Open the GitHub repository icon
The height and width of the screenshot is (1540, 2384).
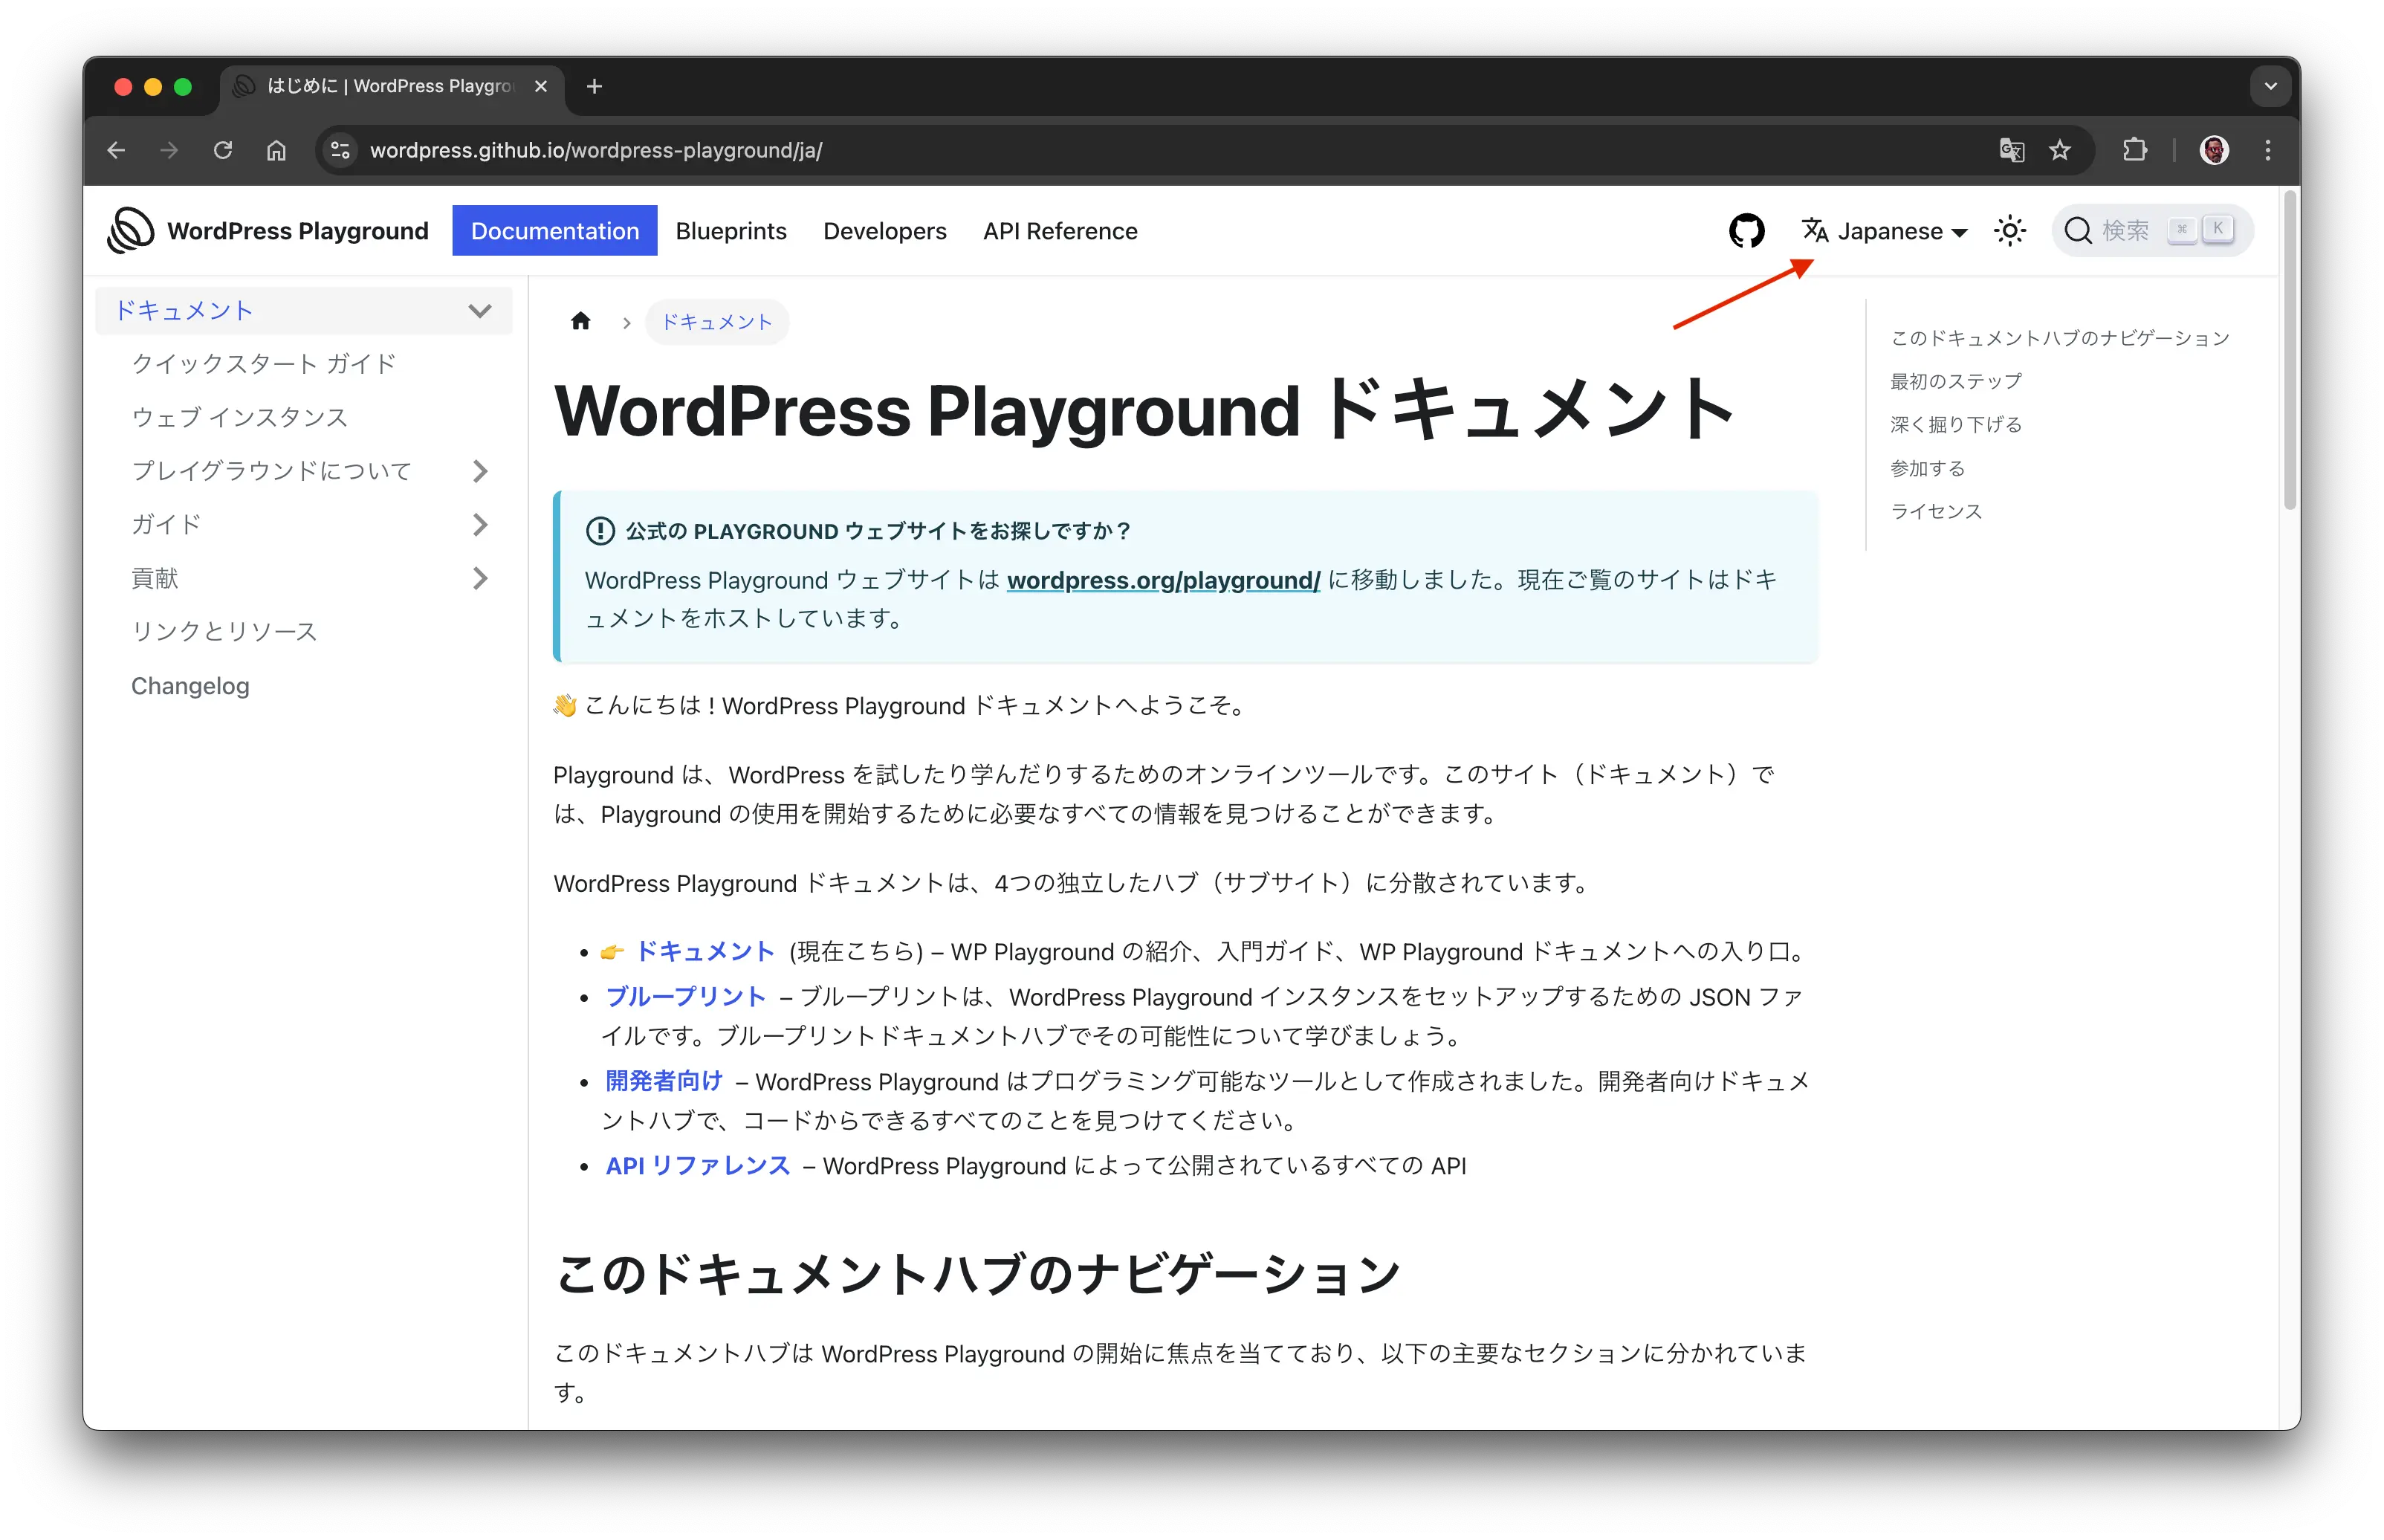click(x=1746, y=230)
